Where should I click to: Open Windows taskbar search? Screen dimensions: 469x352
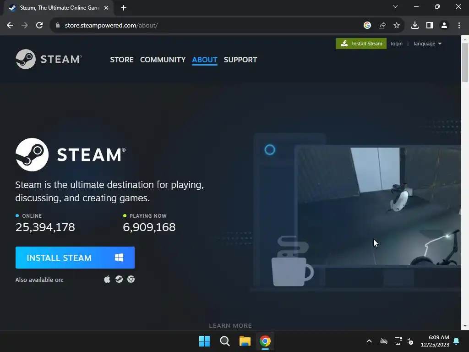coord(224,341)
